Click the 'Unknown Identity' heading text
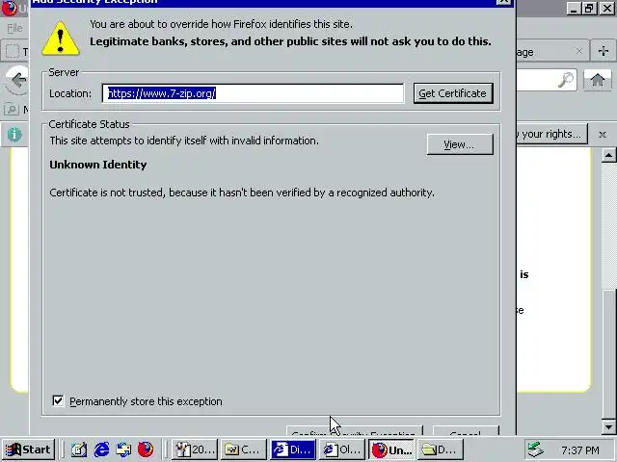 tap(98, 165)
